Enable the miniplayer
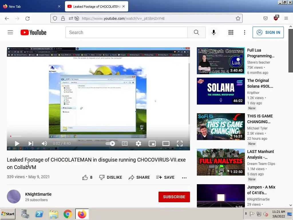The image size is (293, 220). point(152,144)
